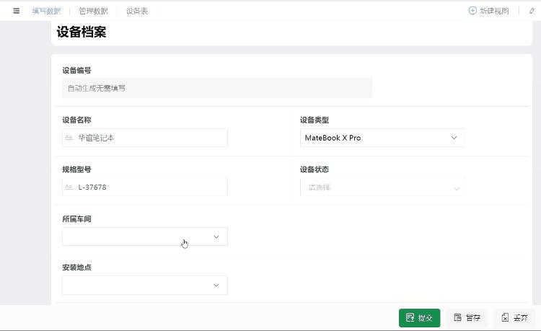541x331 pixels.
Task: Switch to the 管理数据 tab
Action: 93,11
